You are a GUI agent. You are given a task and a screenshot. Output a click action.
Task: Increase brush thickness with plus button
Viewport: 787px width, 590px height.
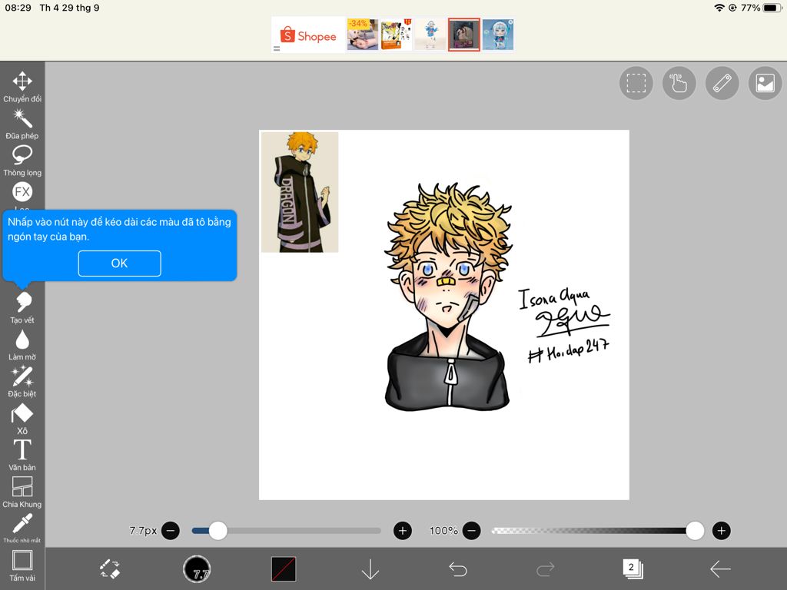pyautogui.click(x=403, y=531)
